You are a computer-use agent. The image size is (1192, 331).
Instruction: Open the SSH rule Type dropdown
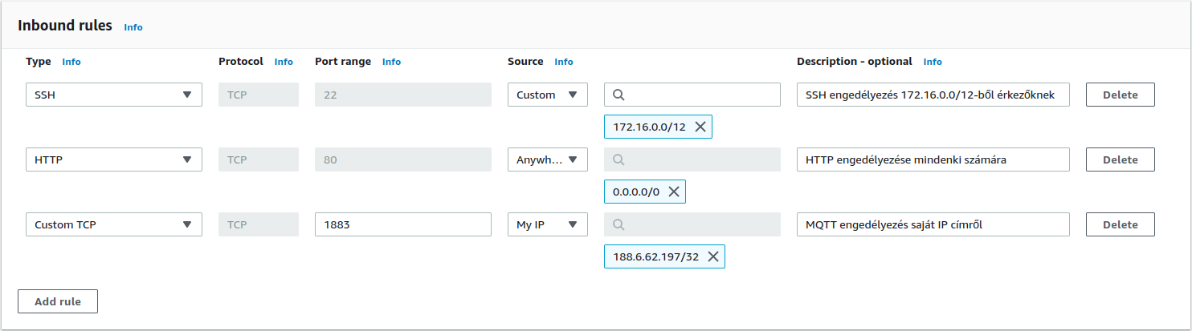(113, 95)
